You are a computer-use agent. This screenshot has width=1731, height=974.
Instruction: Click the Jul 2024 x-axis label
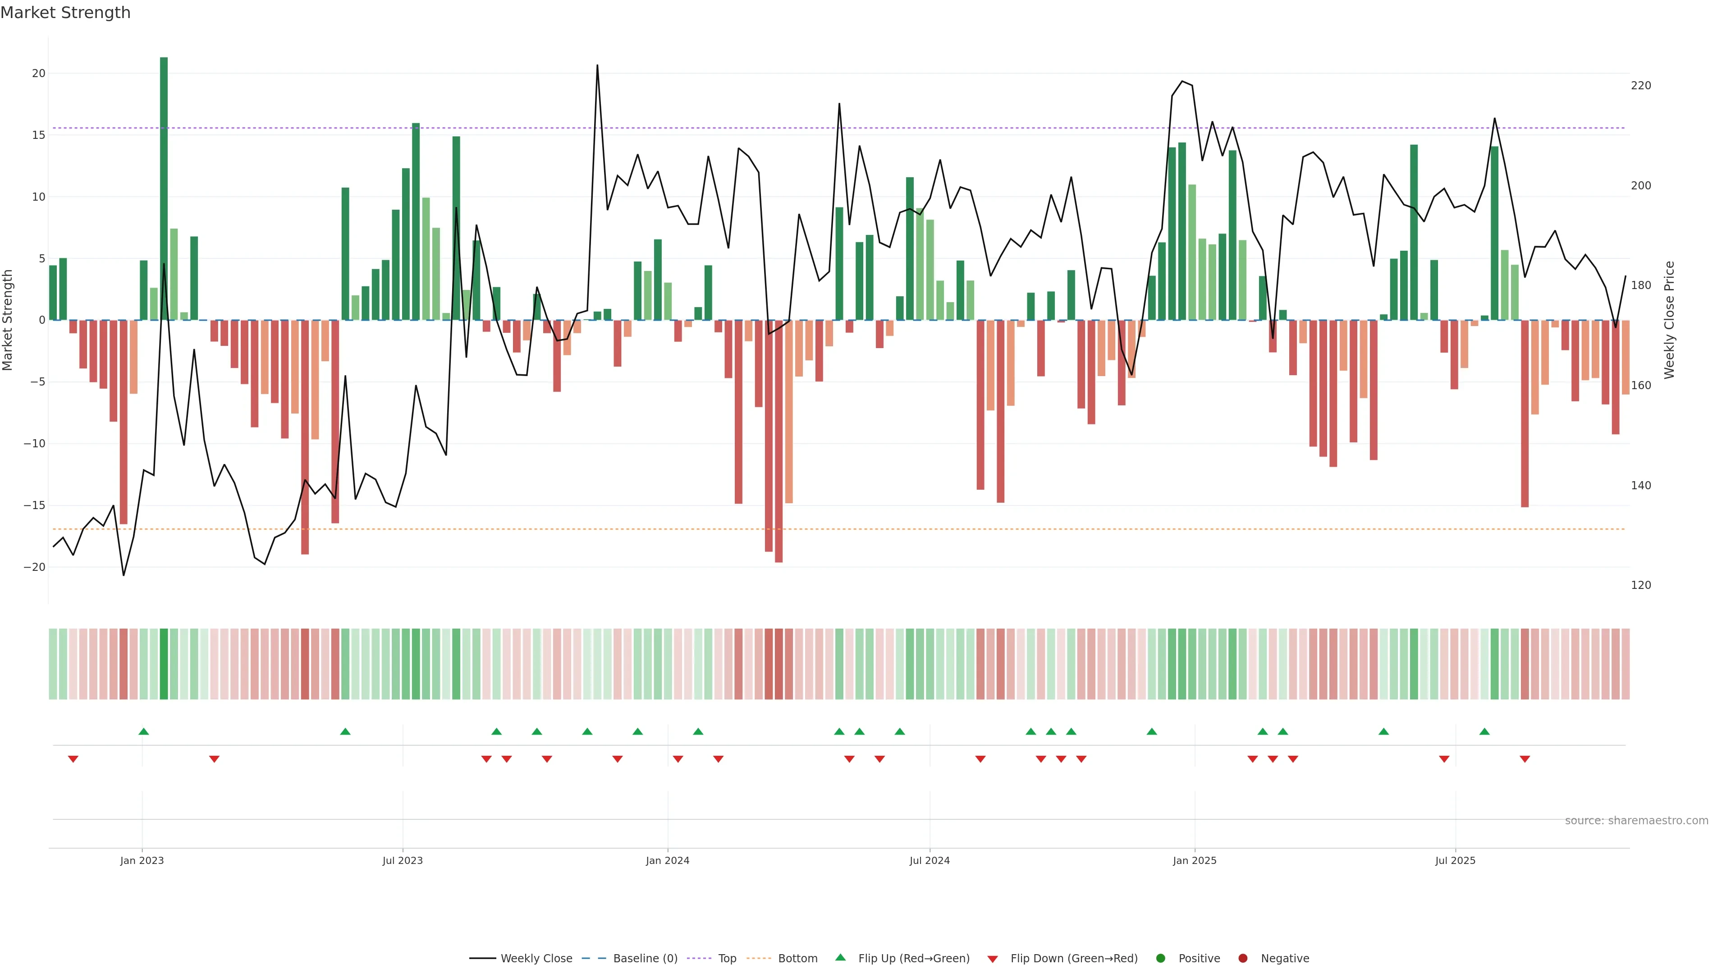click(930, 860)
